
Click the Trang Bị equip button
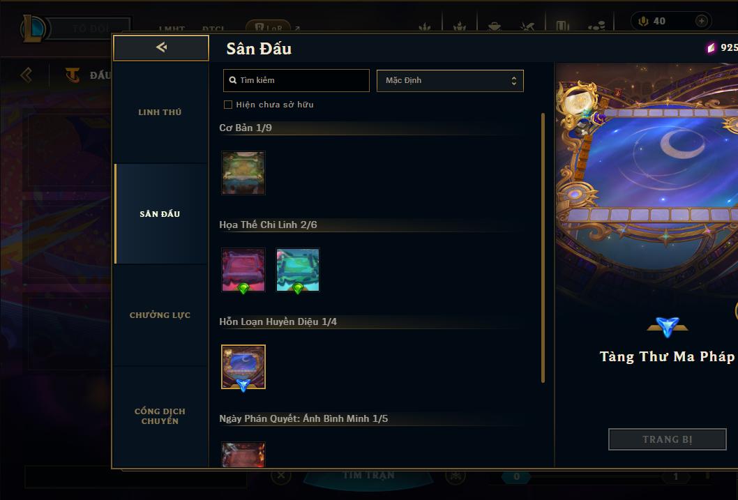(x=667, y=439)
